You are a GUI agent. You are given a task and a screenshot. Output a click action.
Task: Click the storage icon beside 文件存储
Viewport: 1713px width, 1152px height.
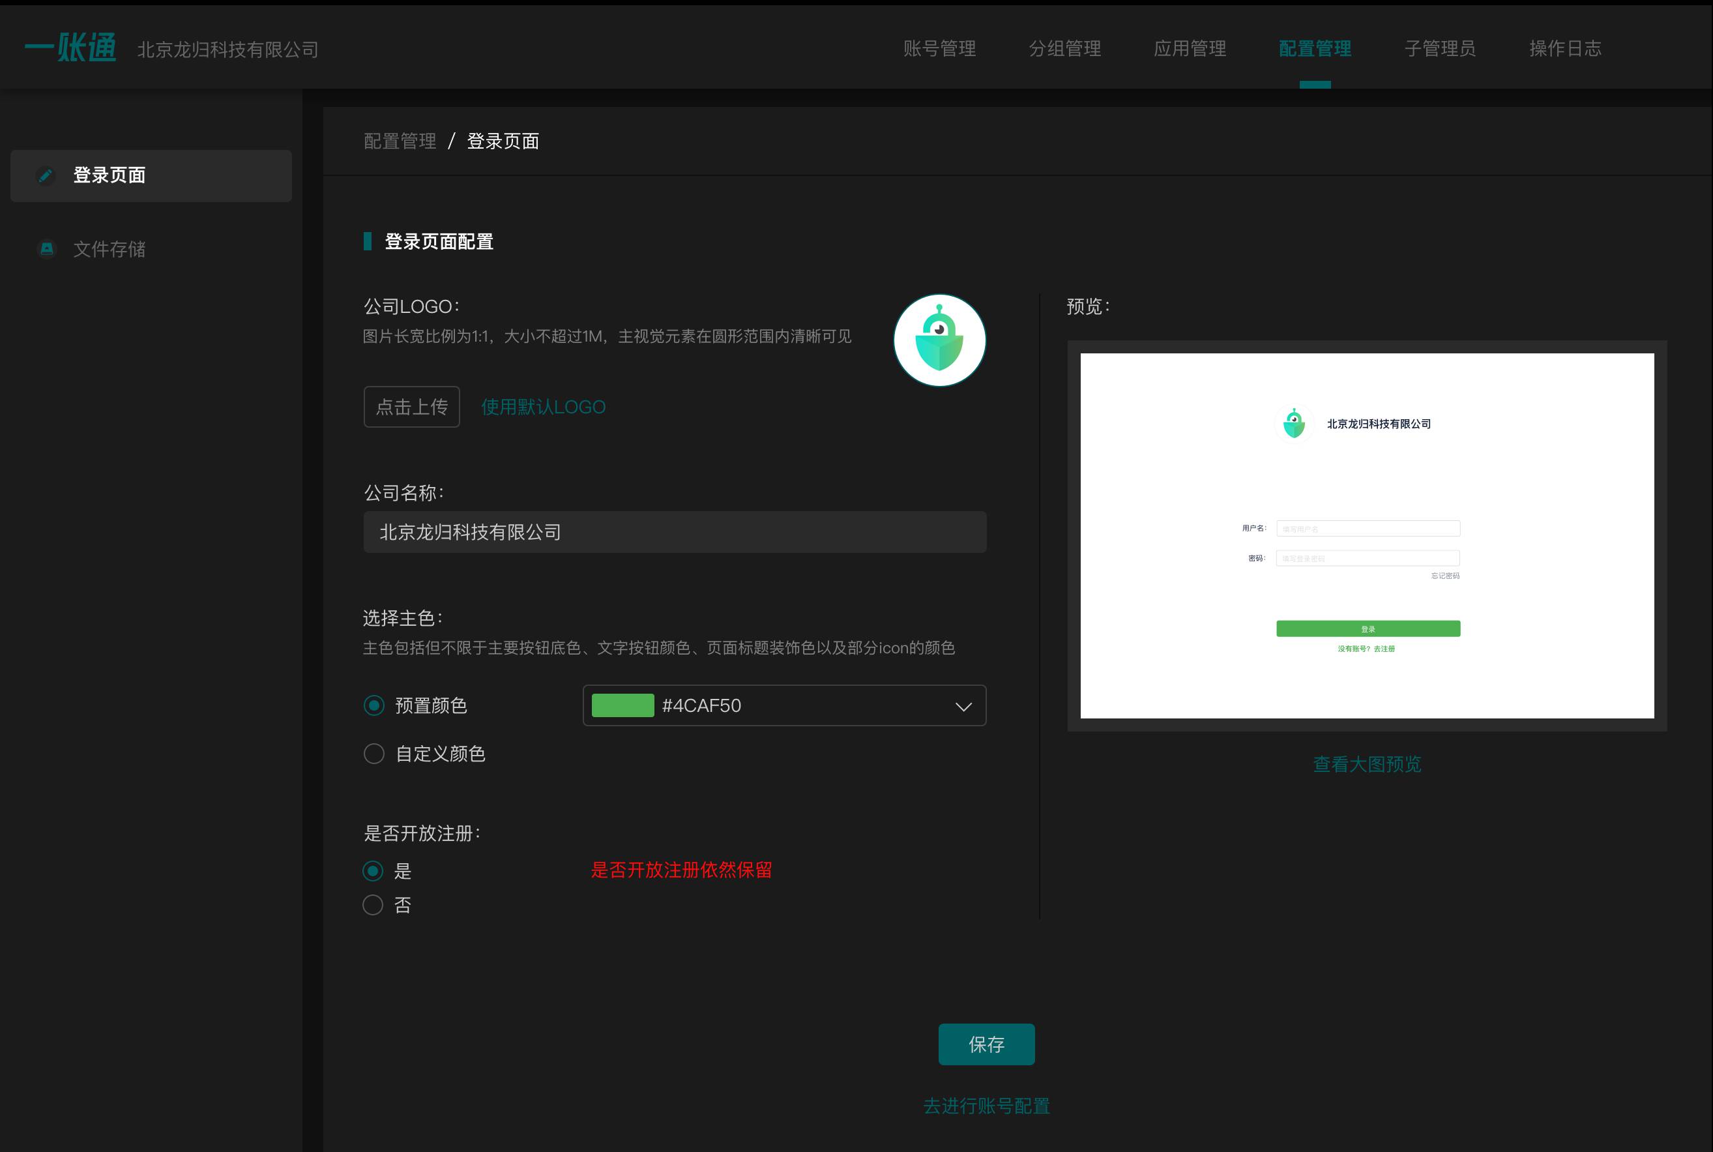pyautogui.click(x=46, y=249)
